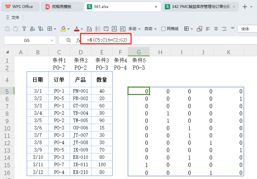Open the 自动 dropdown
Viewport: 257px width, 179px height.
[x=151, y=29]
